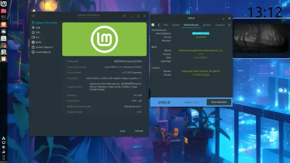Screen dimensions: 290x163
Task: Open the Linux Mint menu launcher
Action: click(x=3, y=3)
